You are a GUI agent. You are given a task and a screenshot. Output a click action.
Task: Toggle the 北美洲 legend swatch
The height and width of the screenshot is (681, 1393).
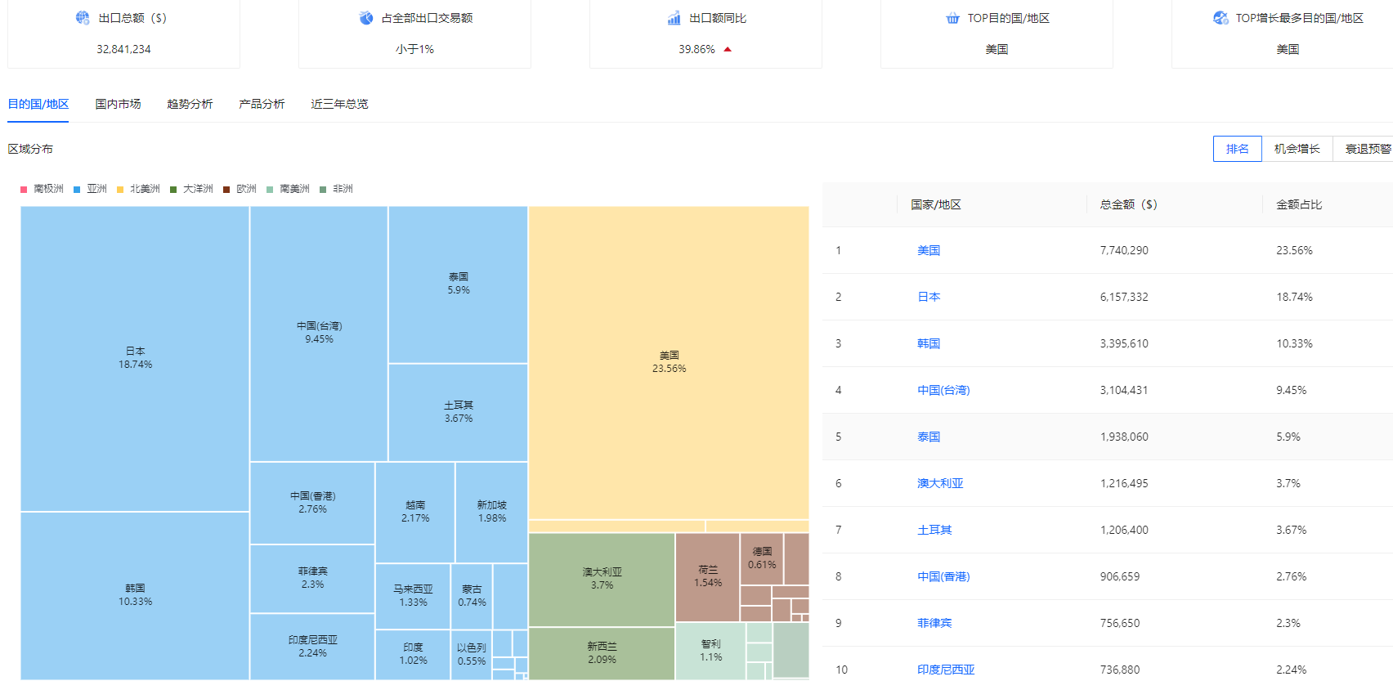tap(120, 190)
